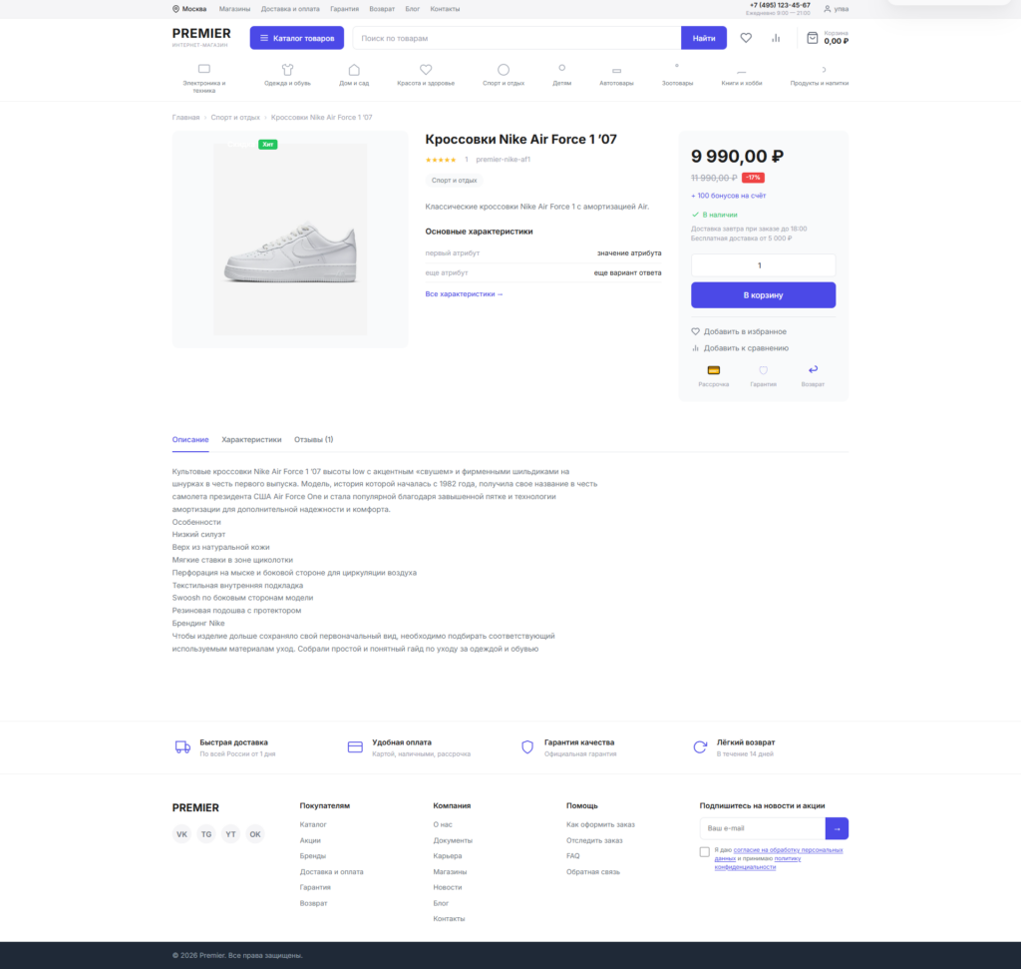Image resolution: width=1021 pixels, height=969 pixels.
Task: Open footer link Отследить заказ
Action: (594, 840)
